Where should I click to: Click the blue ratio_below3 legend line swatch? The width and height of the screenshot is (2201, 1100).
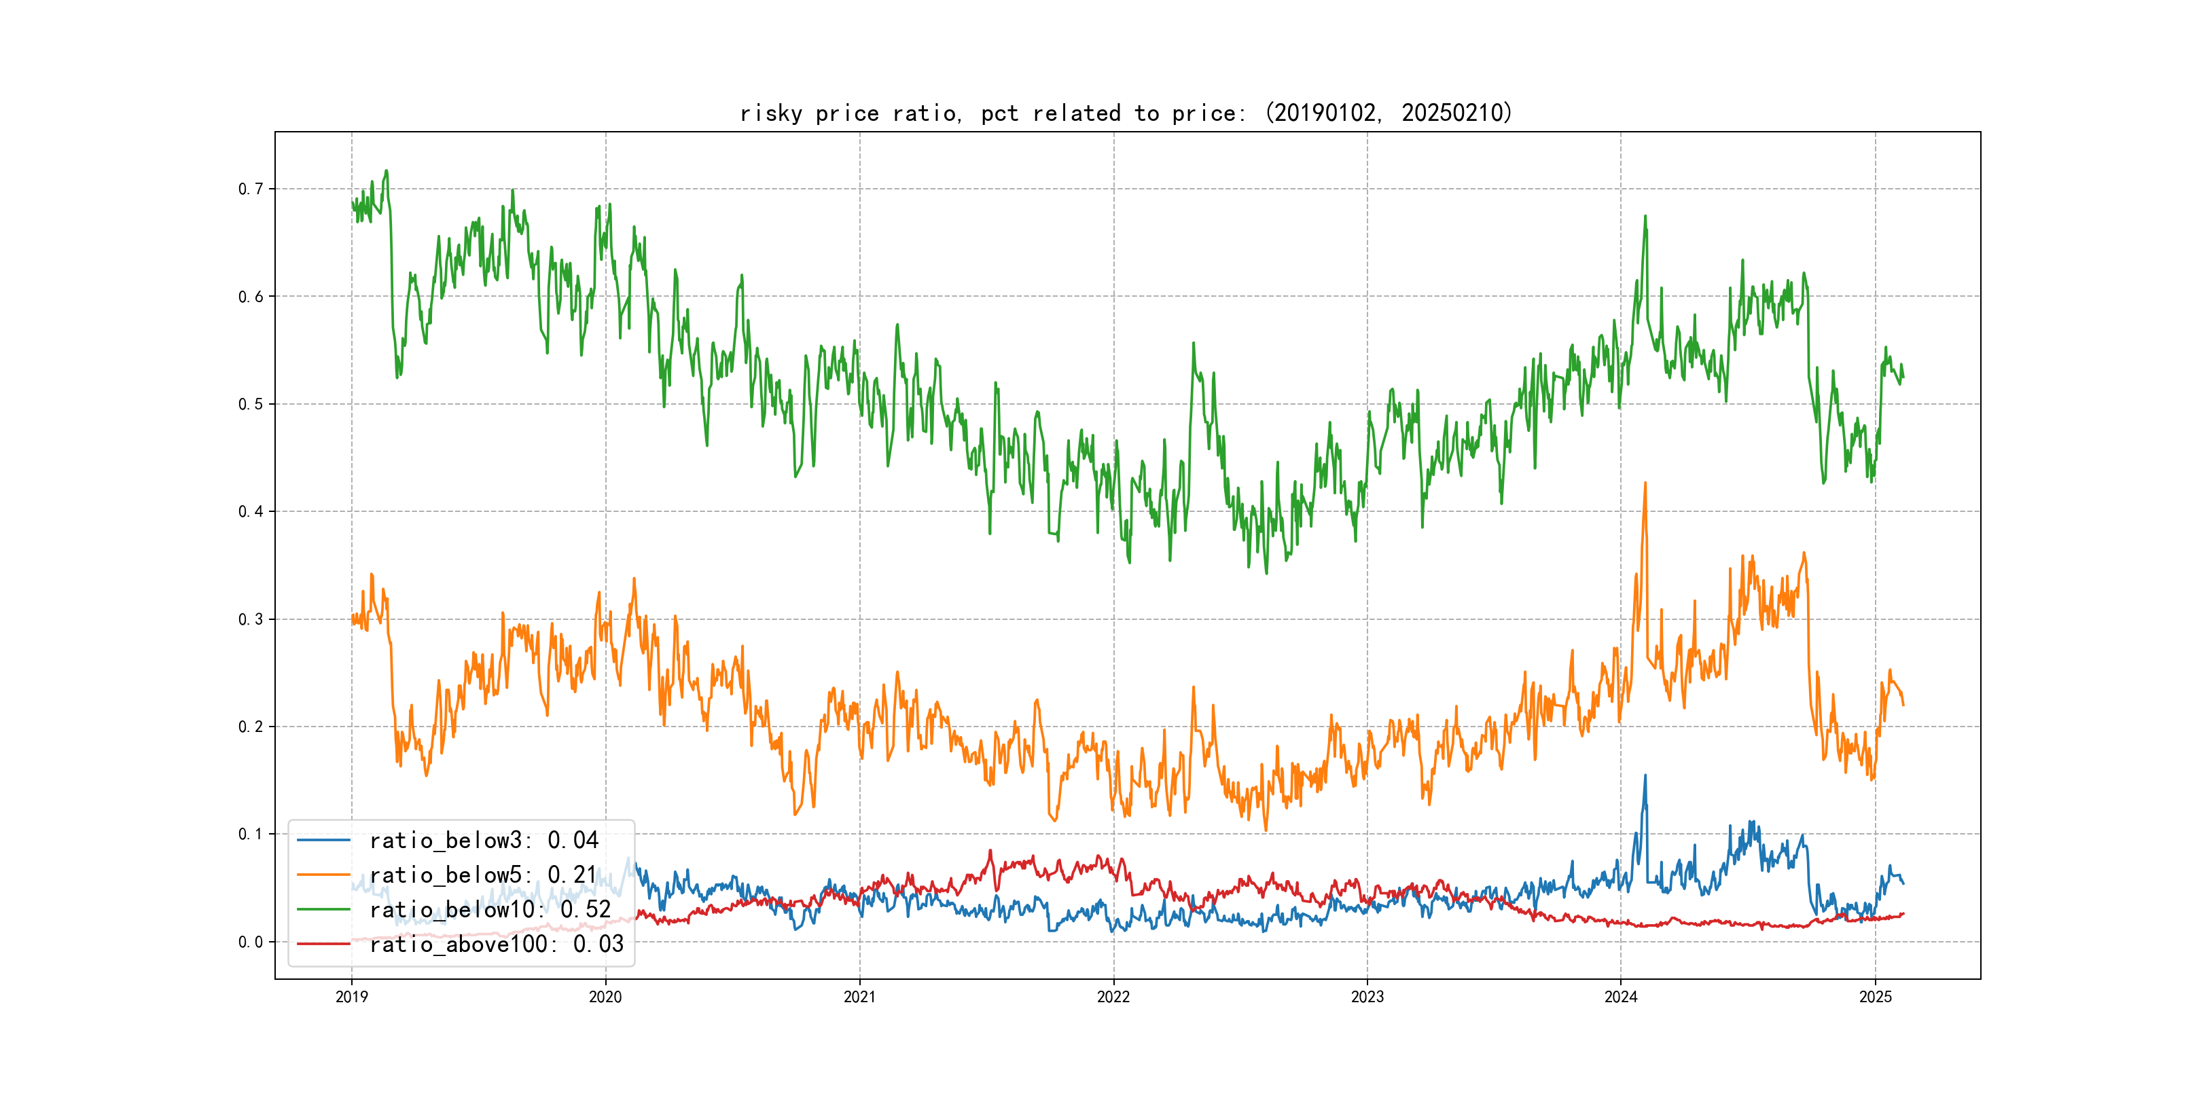coord(323,841)
